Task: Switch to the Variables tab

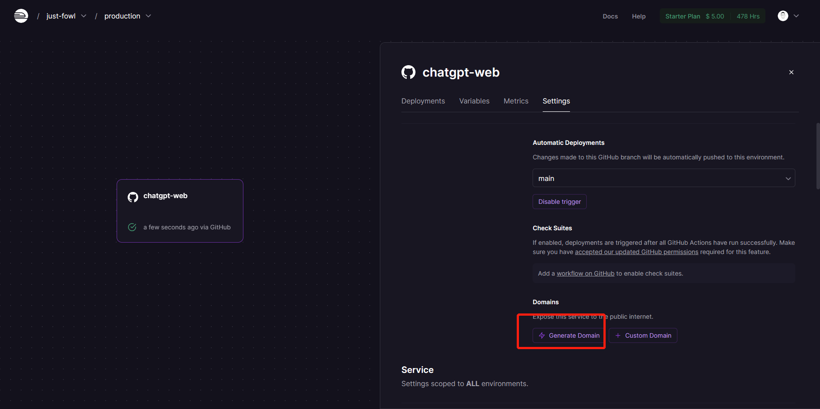Action: coord(474,101)
